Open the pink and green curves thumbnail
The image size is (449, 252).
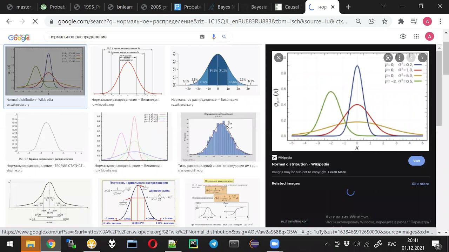click(133, 136)
